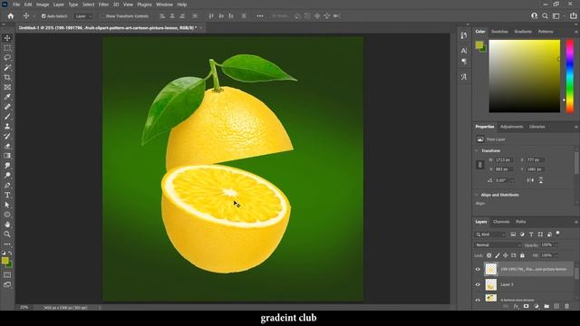Viewport: 580px width, 326px height.
Task: Open the Image menu
Action: (x=43, y=5)
